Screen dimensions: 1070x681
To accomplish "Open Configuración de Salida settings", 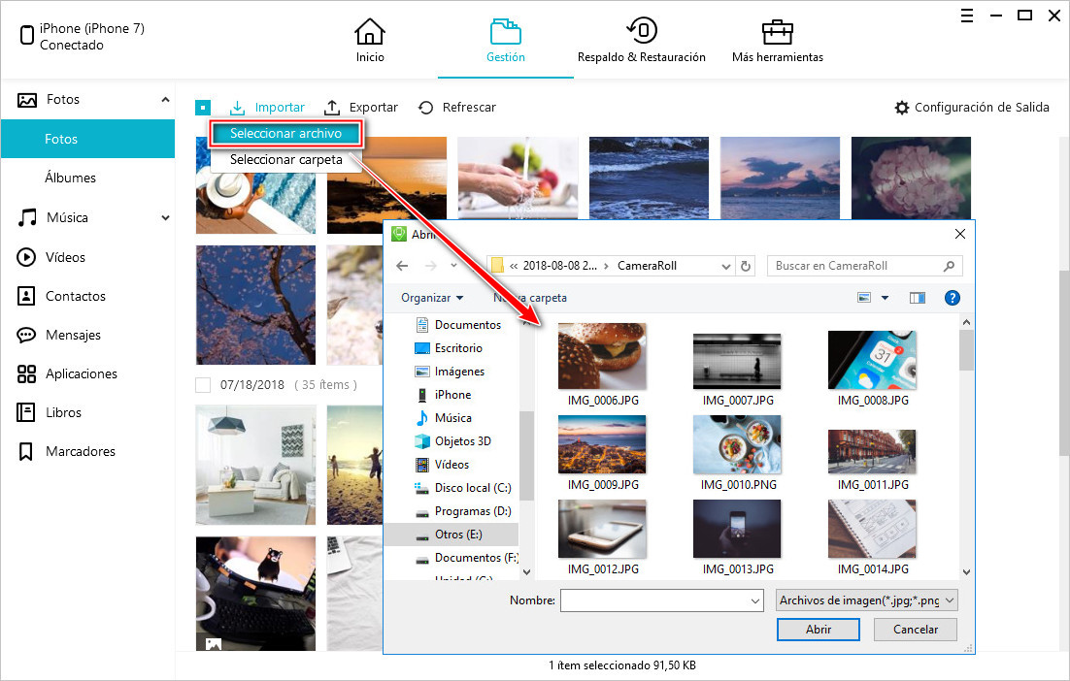I will point(972,108).
